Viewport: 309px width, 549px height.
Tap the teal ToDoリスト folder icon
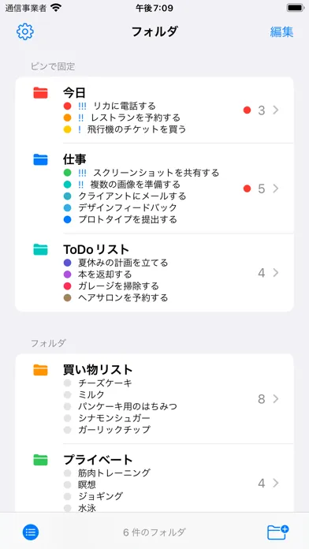[x=40, y=249]
